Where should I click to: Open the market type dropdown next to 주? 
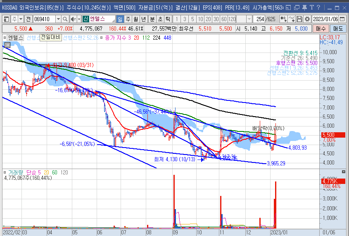(x=21, y=19)
